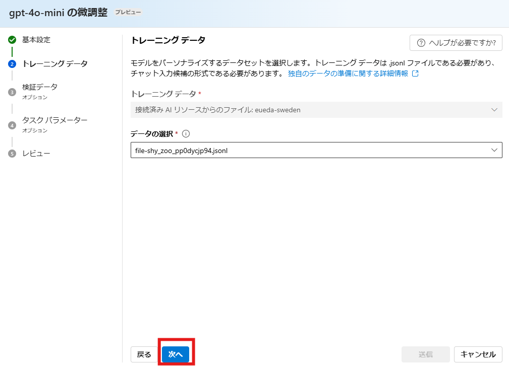The height and width of the screenshot is (366, 509).
Task: Click the プレビュー badge in header
Action: (x=128, y=12)
